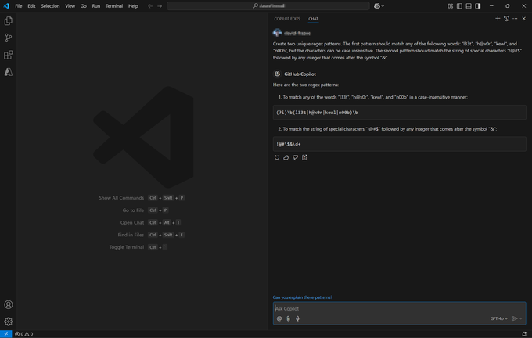Open the Explorer view in activity bar
This screenshot has height=338, width=532.
pyautogui.click(x=8, y=21)
